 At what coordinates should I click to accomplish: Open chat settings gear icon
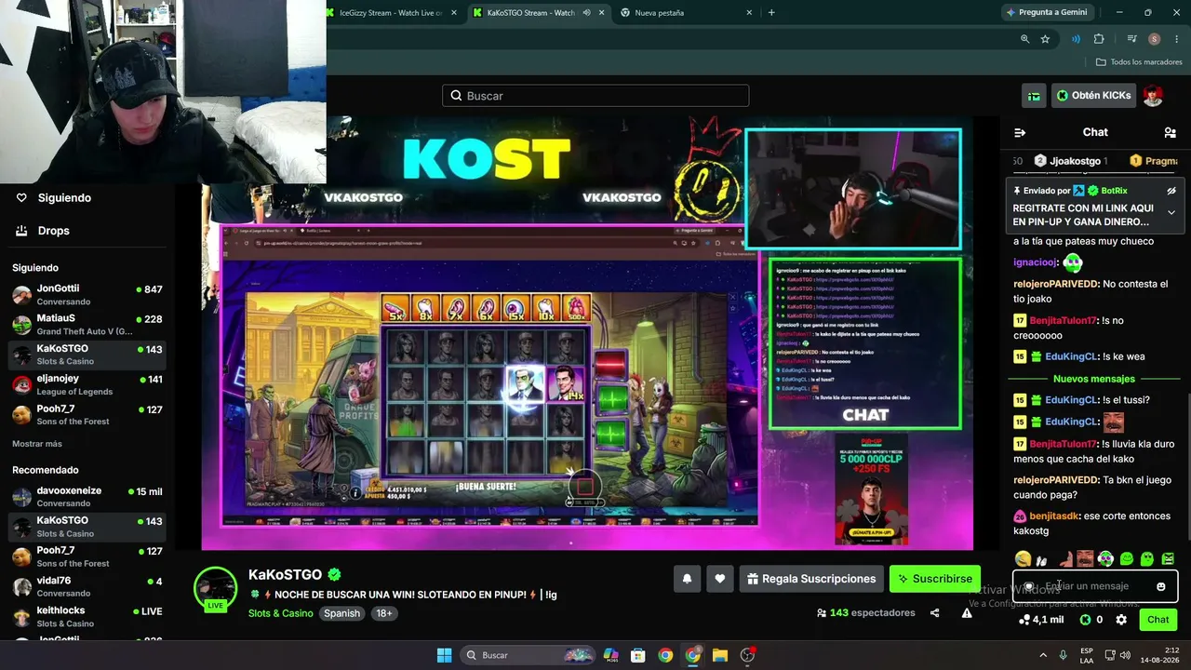click(1121, 620)
